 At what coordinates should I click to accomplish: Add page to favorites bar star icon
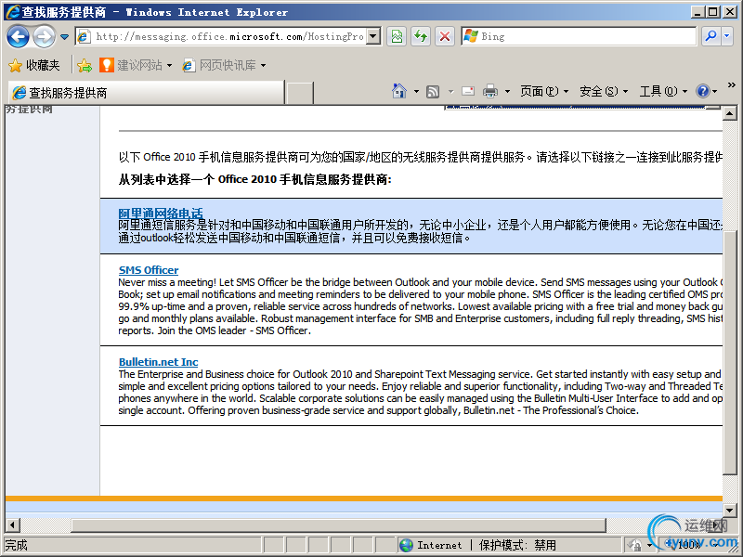pyautogui.click(x=85, y=65)
